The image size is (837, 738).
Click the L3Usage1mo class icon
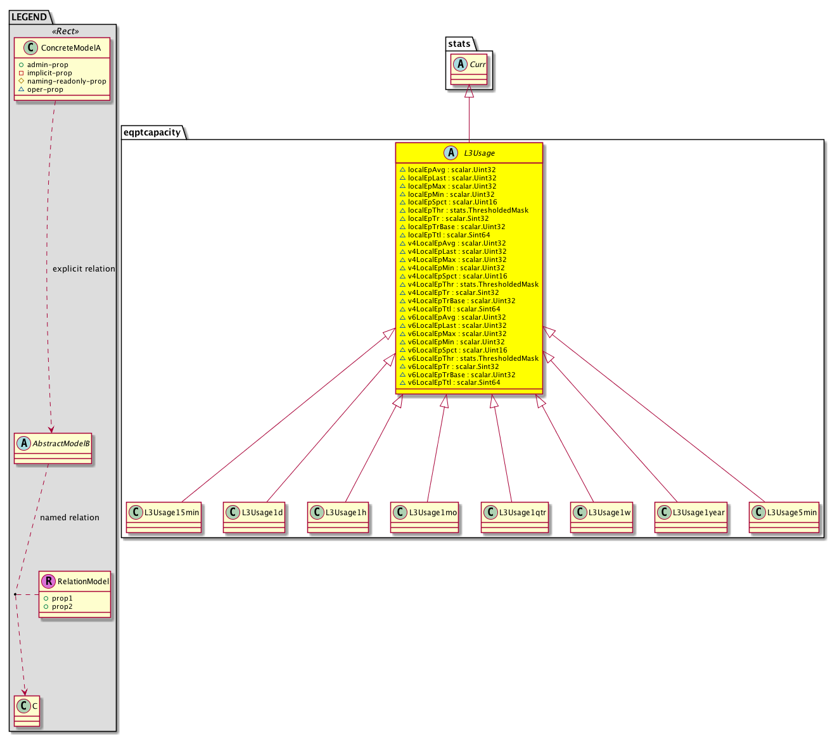(400, 512)
